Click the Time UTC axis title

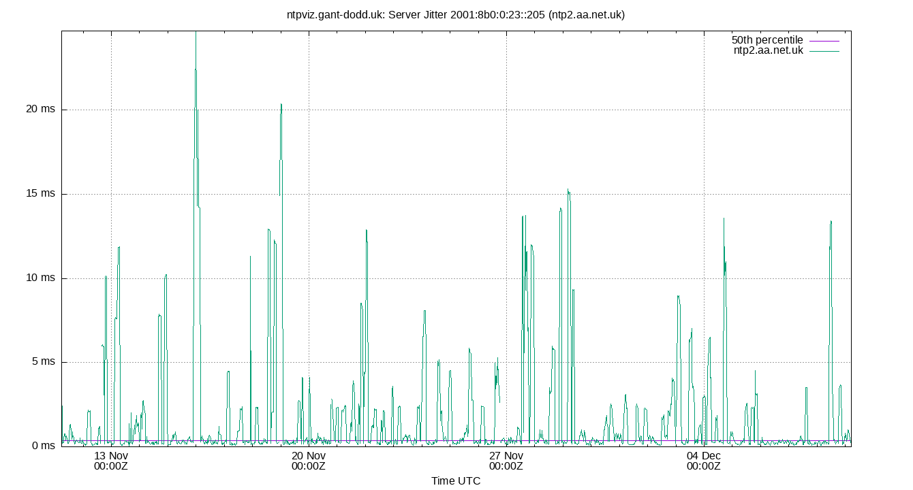click(x=456, y=481)
